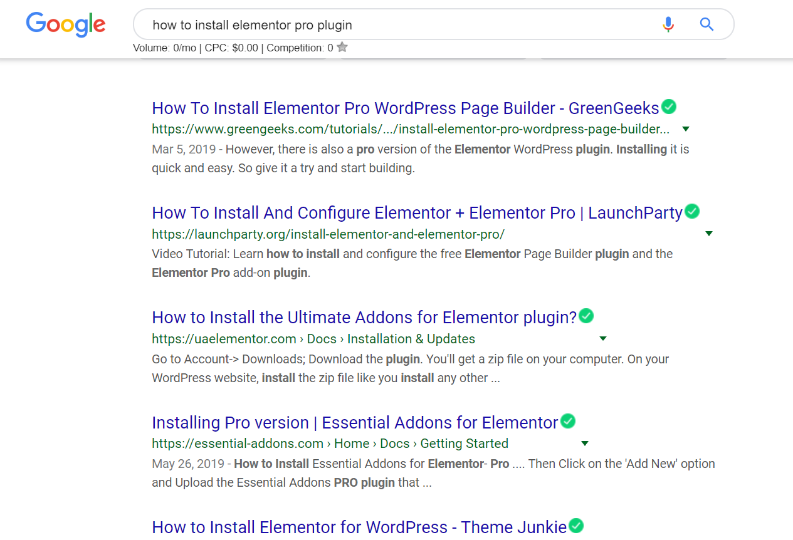Image resolution: width=793 pixels, height=540 pixels.
Task: Click the blue search magnifier icon
Action: [706, 24]
